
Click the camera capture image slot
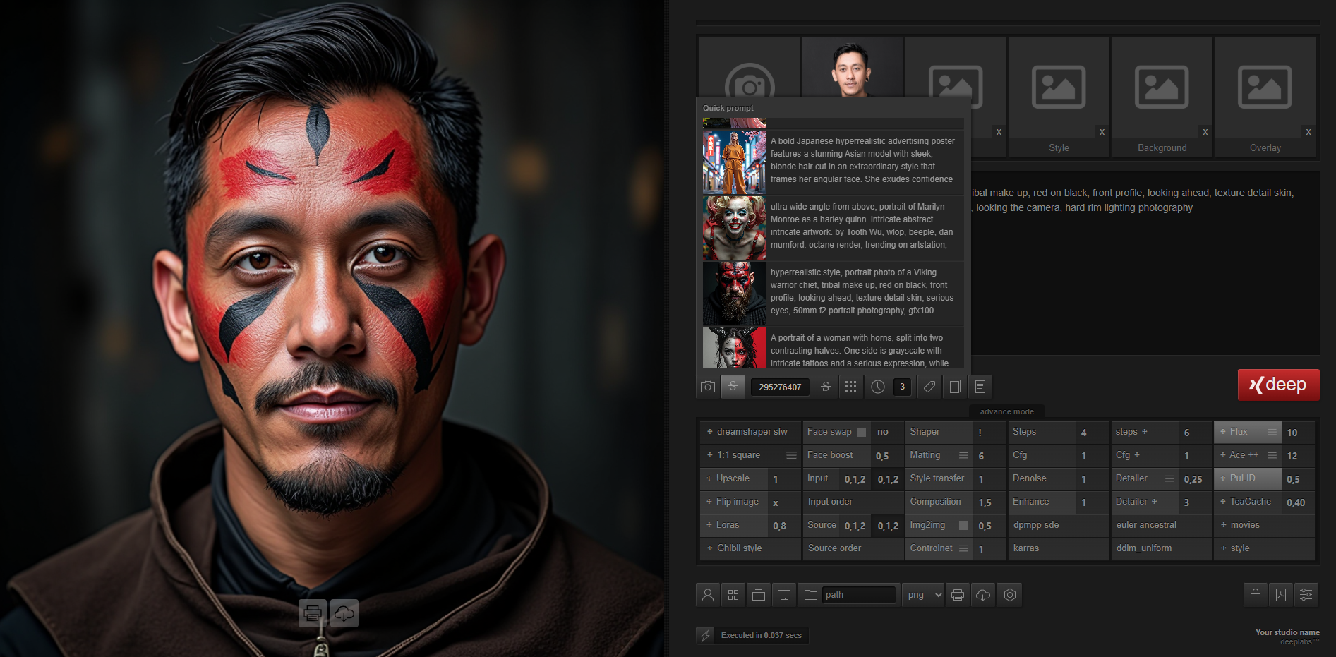tap(750, 68)
